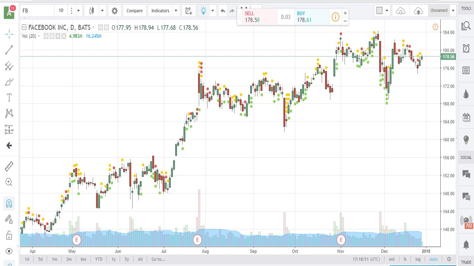Load chart layout from cloud
The image size is (474, 266).
coord(401,11)
